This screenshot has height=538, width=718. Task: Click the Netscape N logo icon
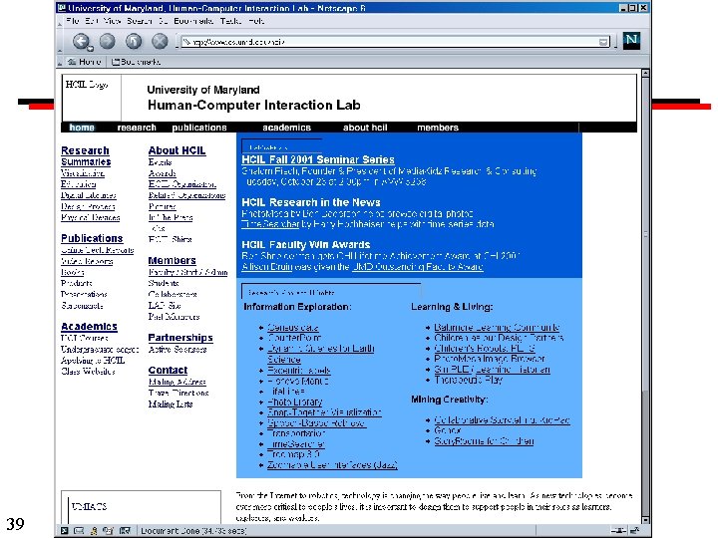631,41
